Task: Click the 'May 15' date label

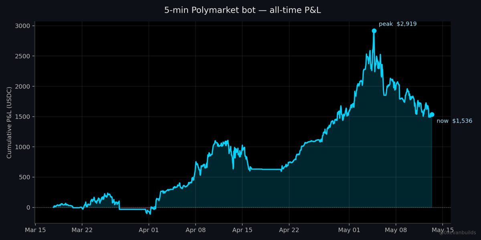Action: [x=443, y=231]
